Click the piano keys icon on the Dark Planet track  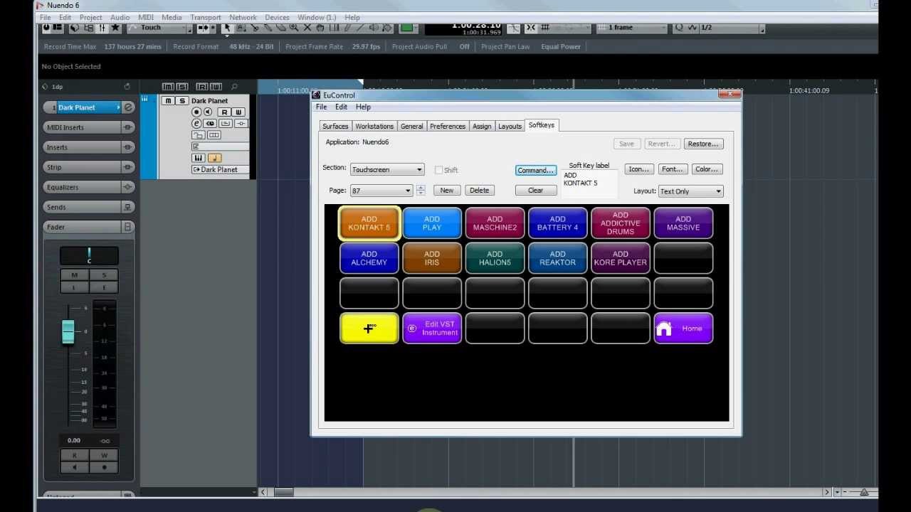pos(199,158)
